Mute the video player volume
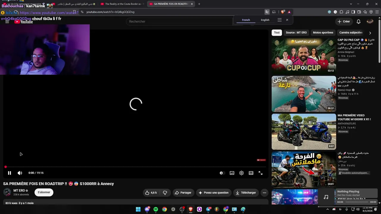 pos(20,173)
